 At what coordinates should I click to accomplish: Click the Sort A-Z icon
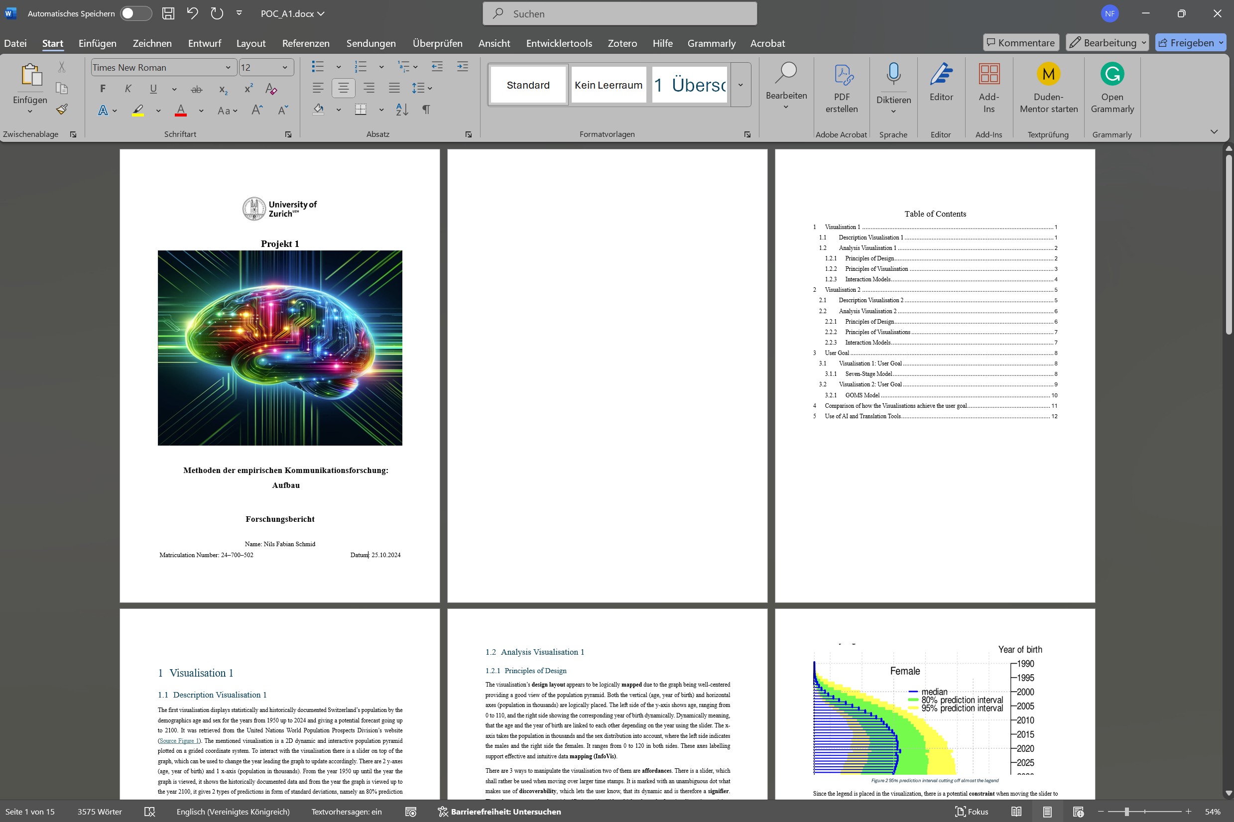point(402,110)
